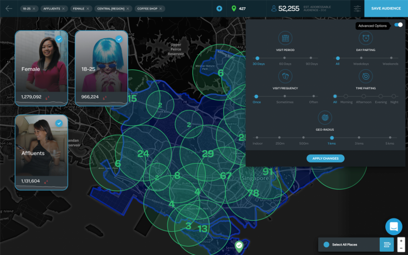
Task: Set visit period to 90 Days
Action: (x=311, y=58)
